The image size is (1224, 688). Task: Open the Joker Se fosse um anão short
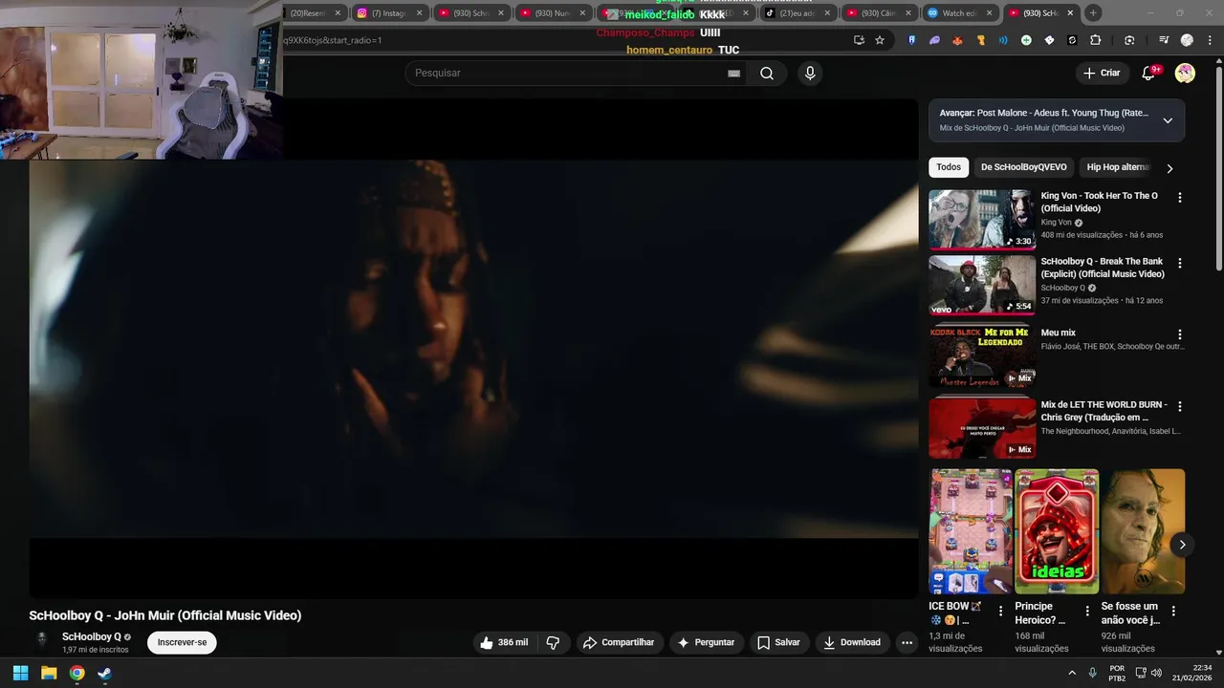click(1143, 531)
